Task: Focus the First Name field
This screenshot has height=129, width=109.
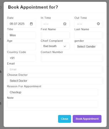Action: [x=55, y=35]
